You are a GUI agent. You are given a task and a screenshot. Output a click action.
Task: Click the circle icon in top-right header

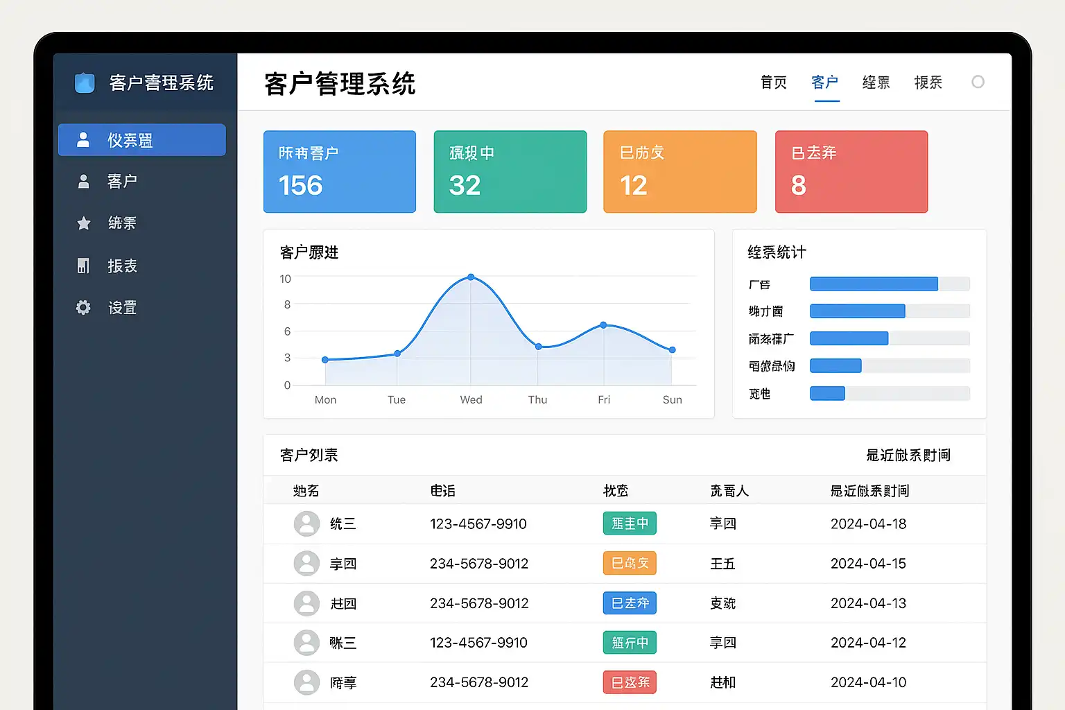978,82
